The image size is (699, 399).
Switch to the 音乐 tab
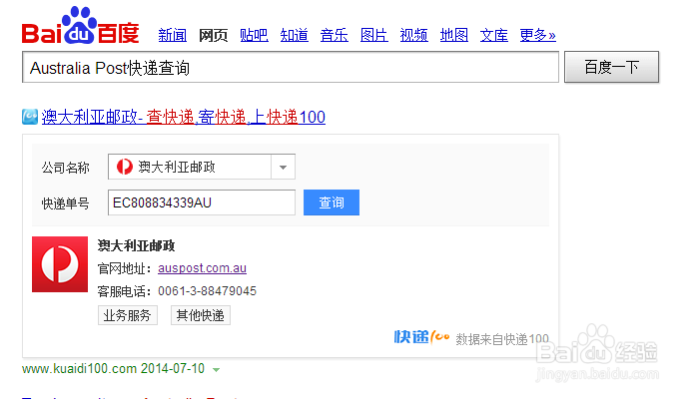334,35
